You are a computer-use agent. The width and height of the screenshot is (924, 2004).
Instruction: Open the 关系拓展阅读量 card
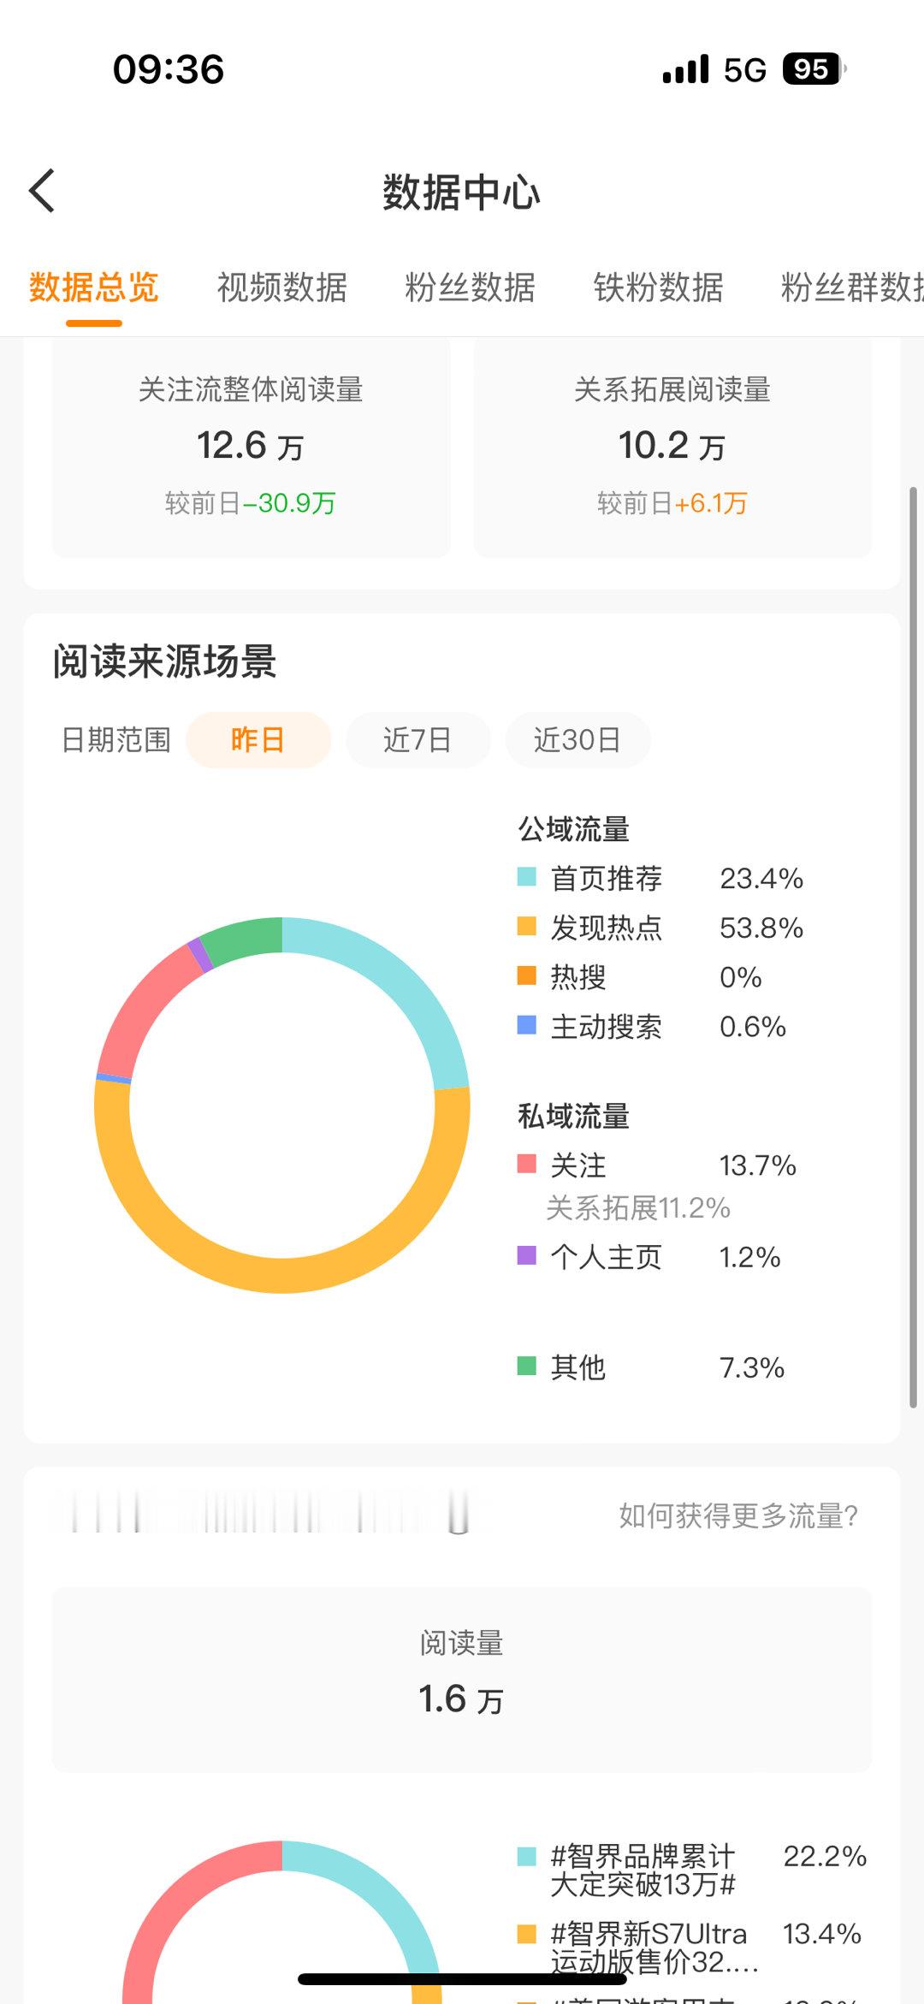[x=672, y=447]
